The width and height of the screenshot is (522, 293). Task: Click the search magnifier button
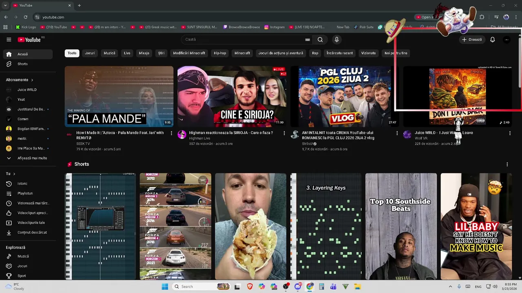click(320, 39)
